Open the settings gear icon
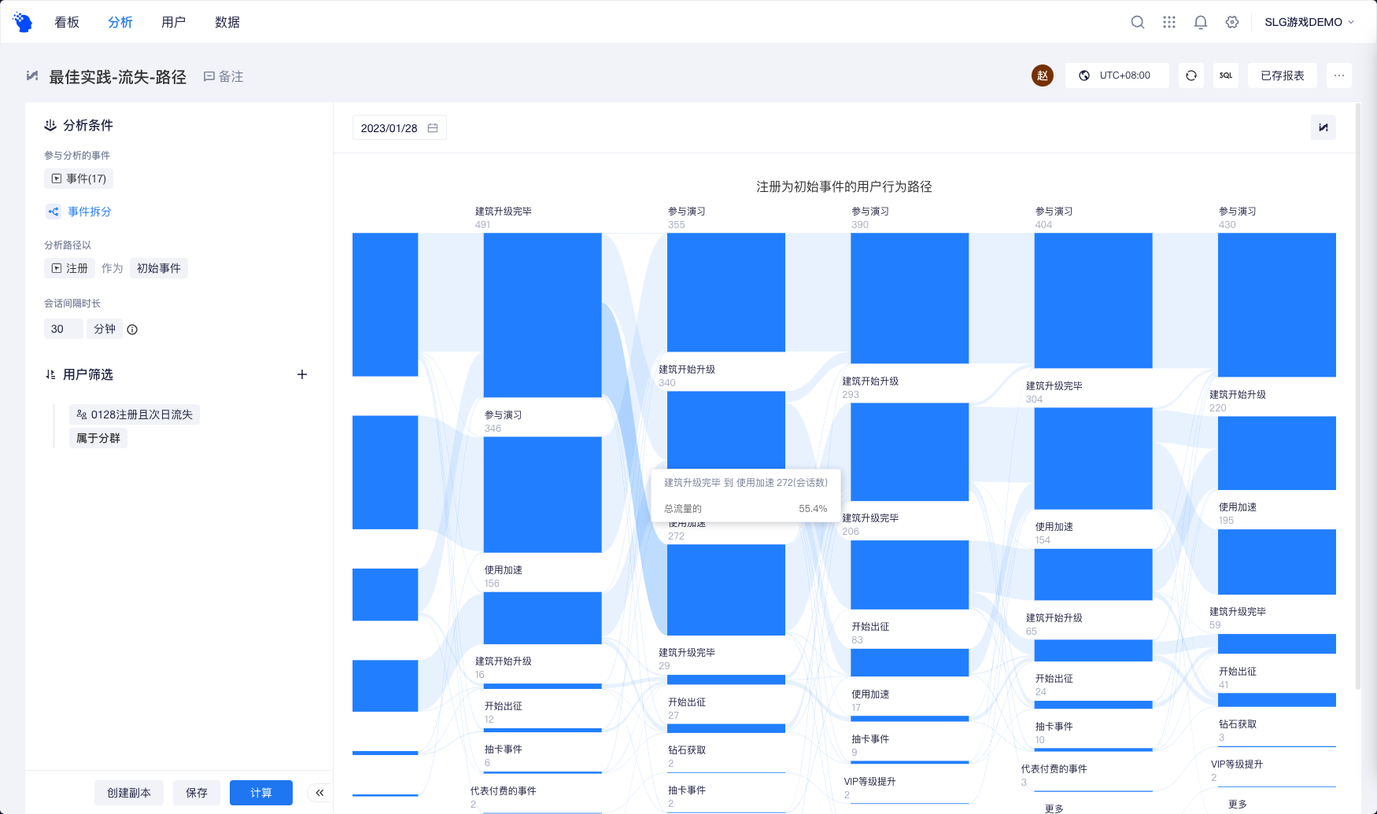The width and height of the screenshot is (1377, 814). [1232, 22]
